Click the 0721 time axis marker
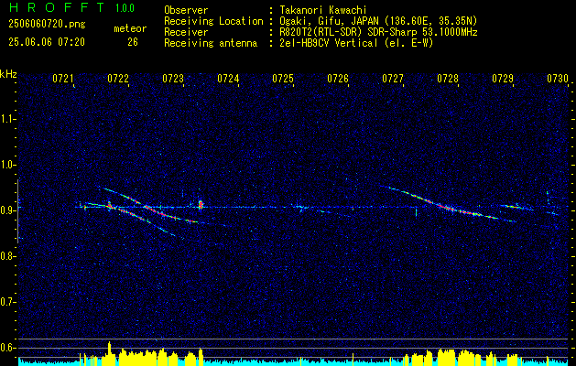This screenshot has height=366, width=576. 63,79
